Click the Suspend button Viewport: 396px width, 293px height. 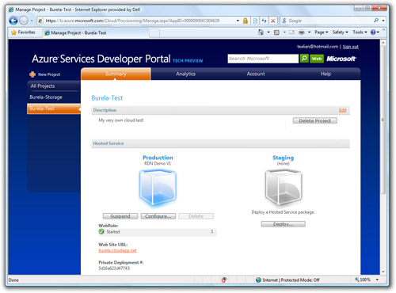click(x=120, y=216)
